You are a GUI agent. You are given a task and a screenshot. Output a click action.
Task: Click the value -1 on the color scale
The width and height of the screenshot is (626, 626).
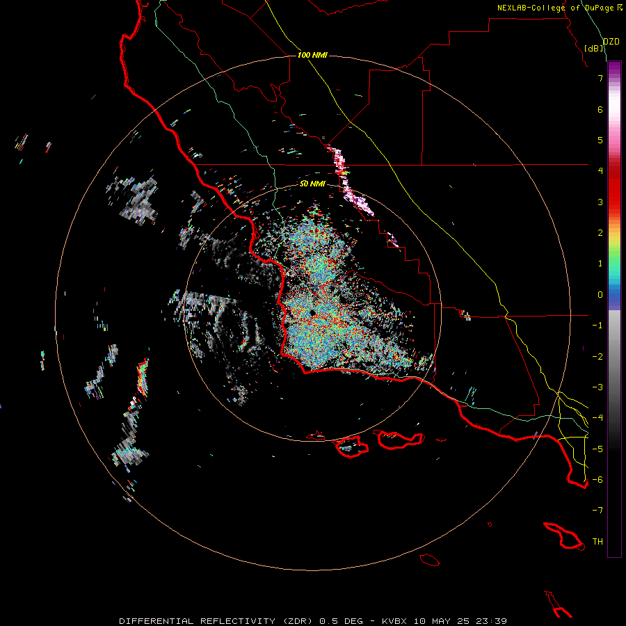click(597, 326)
